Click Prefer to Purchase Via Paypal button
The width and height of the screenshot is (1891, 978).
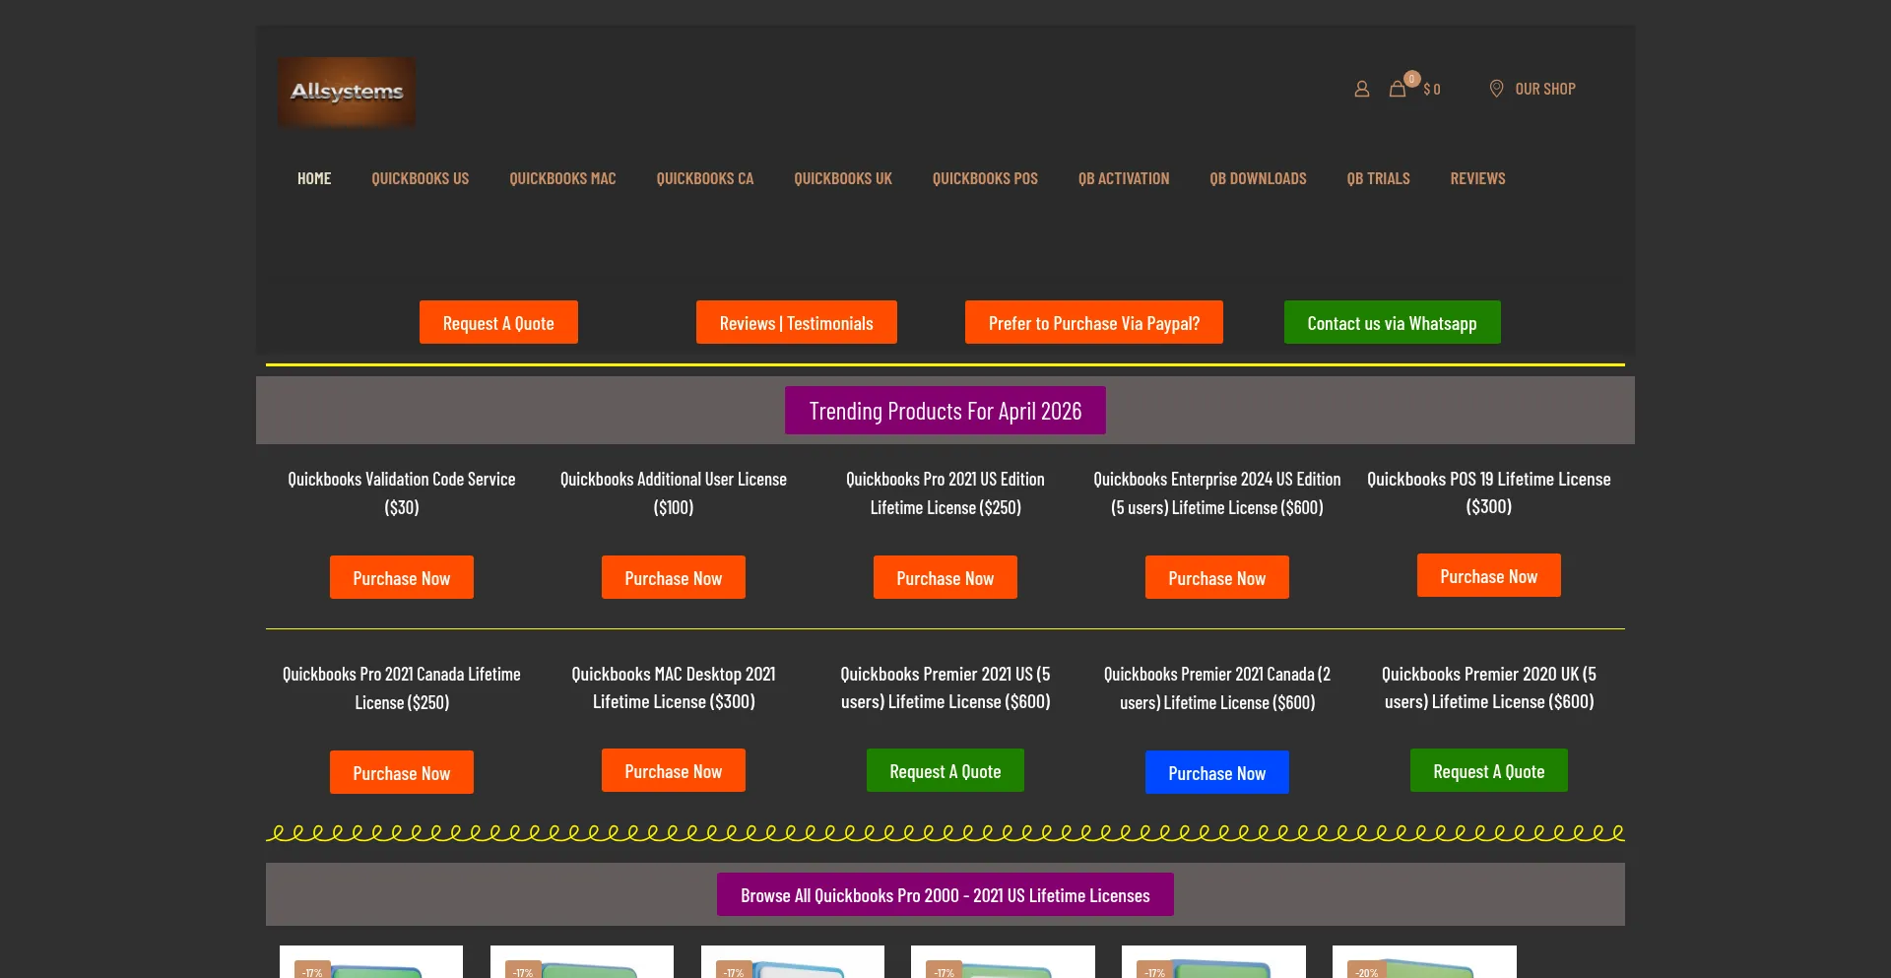tap(1094, 322)
